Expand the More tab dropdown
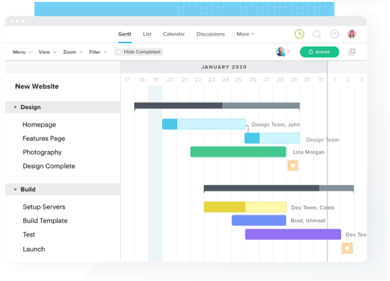Screen dimensions: 390x281 (245, 34)
